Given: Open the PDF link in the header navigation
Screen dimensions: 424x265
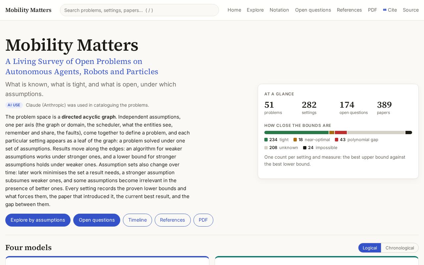Looking at the screenshot, I should coord(372,10).
